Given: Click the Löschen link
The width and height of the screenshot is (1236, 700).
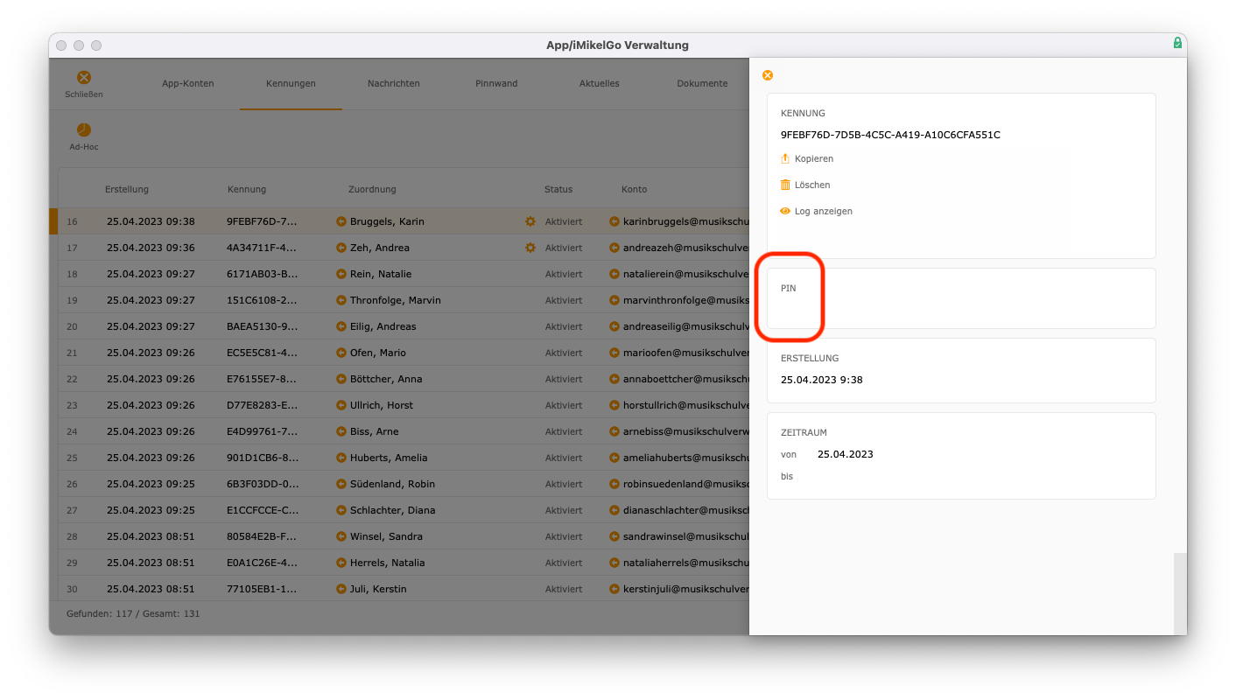Looking at the screenshot, I should pyautogui.click(x=812, y=185).
